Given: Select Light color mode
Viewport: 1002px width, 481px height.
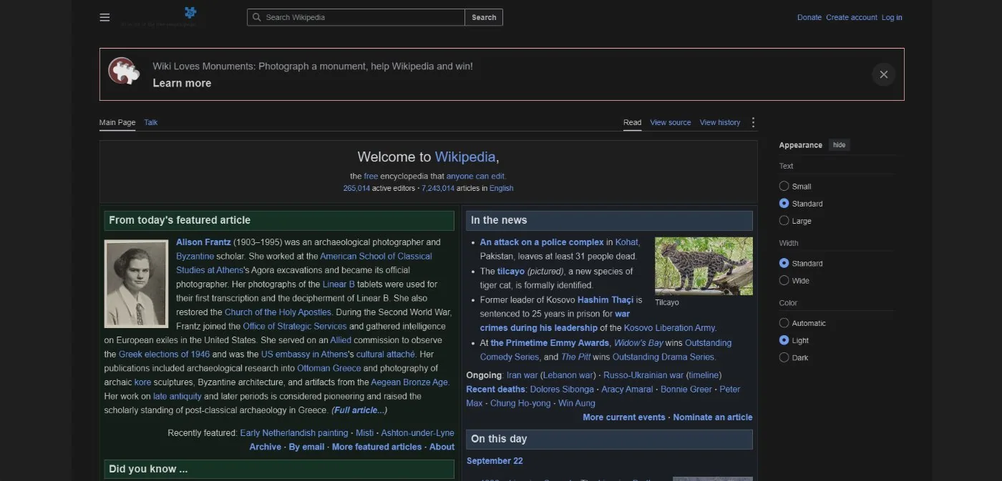Looking at the screenshot, I should point(784,340).
